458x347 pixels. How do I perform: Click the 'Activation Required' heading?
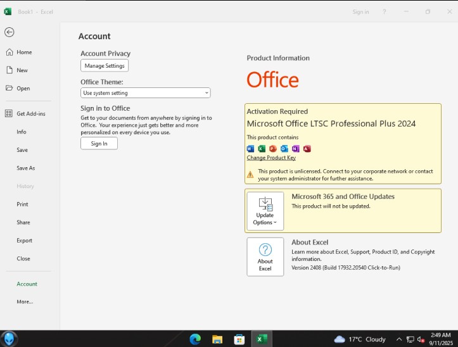click(277, 111)
